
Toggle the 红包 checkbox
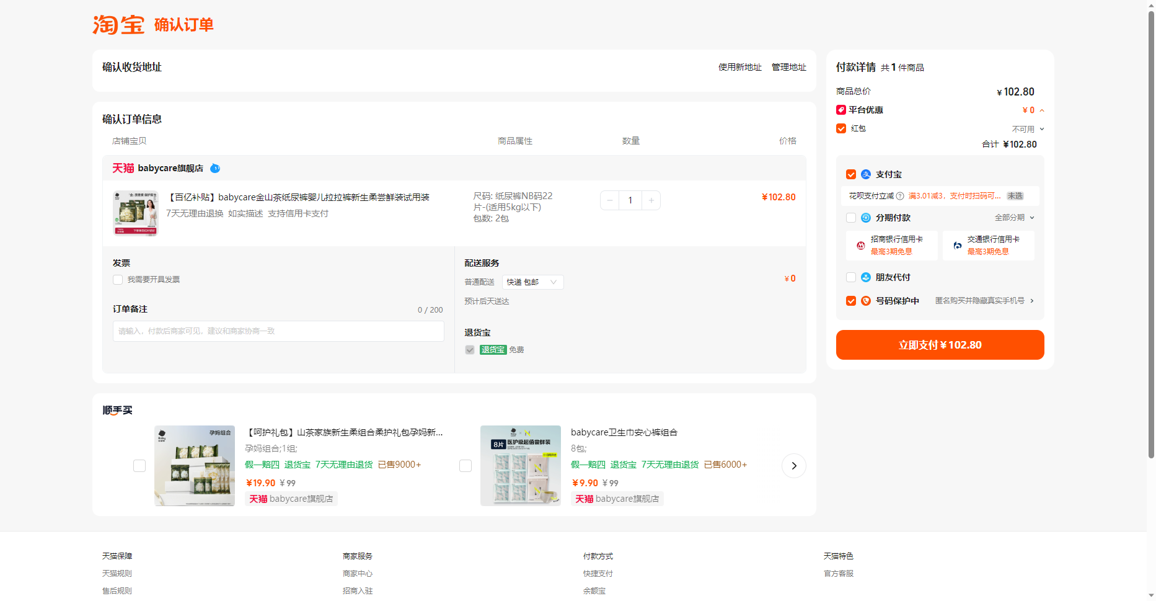841,128
